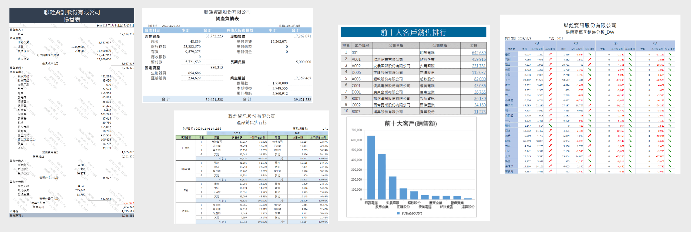This screenshot has height=232, width=691.
Task: Click the 2021 year column header
Action: 297,133
